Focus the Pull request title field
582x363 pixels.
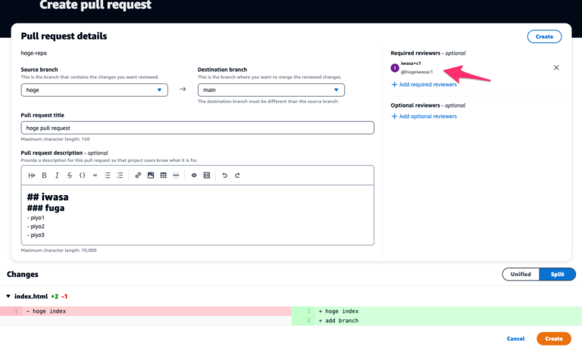tap(198, 128)
